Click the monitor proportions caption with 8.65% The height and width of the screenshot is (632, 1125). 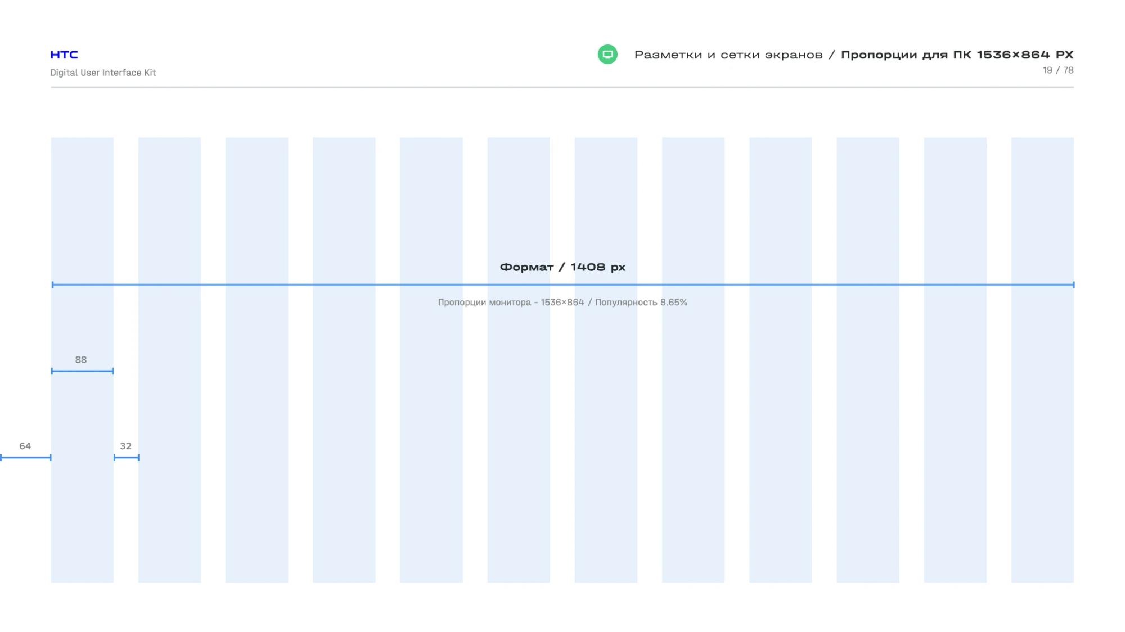pyautogui.click(x=562, y=303)
